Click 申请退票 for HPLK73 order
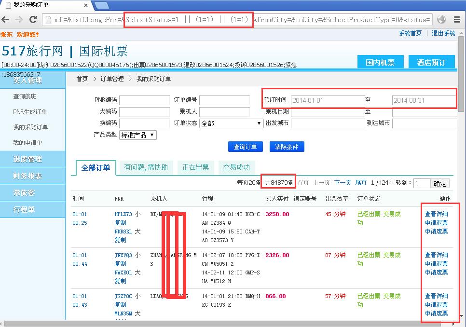Viewport: 466px width, 327px height. point(436,223)
